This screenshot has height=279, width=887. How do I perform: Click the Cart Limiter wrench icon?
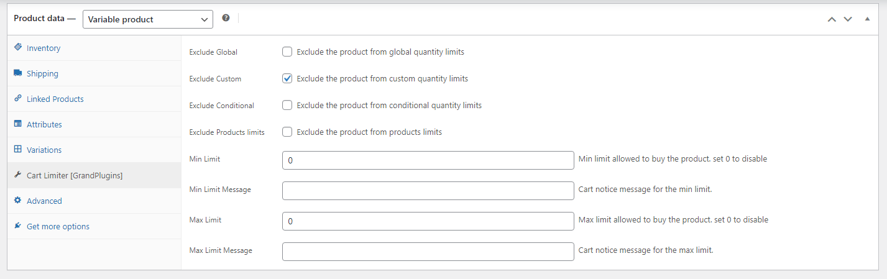(x=17, y=175)
